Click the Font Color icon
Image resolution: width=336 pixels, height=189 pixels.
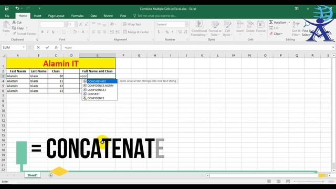[x=83, y=31]
